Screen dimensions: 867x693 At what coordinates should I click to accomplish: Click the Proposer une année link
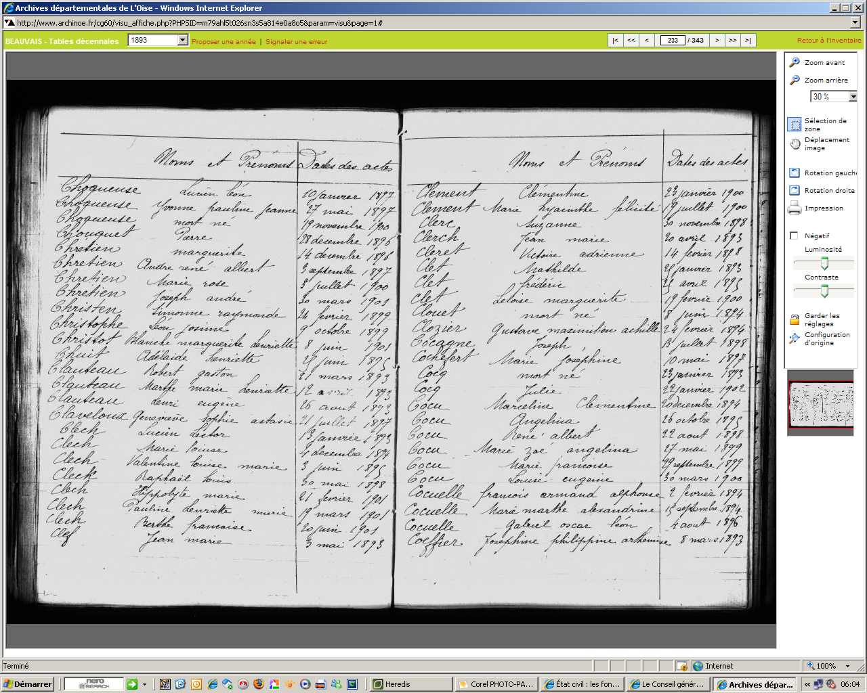[224, 42]
